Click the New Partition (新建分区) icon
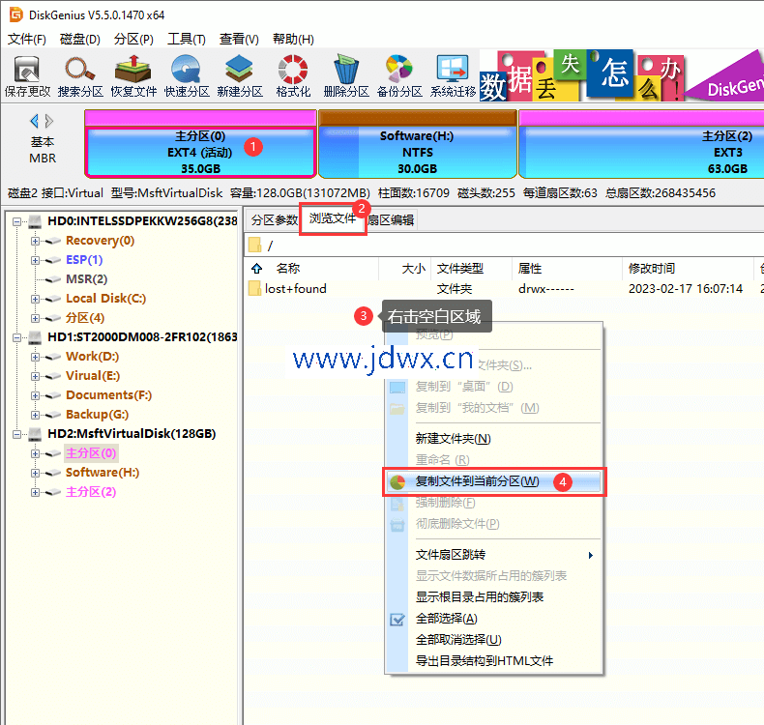The image size is (764, 725). click(x=239, y=76)
